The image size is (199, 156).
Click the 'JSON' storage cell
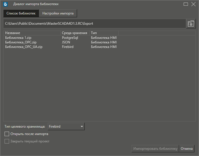click(66, 42)
